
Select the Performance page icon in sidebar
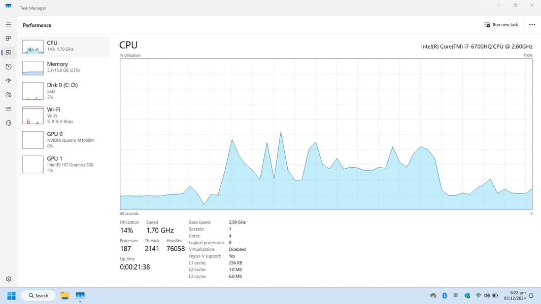8,53
